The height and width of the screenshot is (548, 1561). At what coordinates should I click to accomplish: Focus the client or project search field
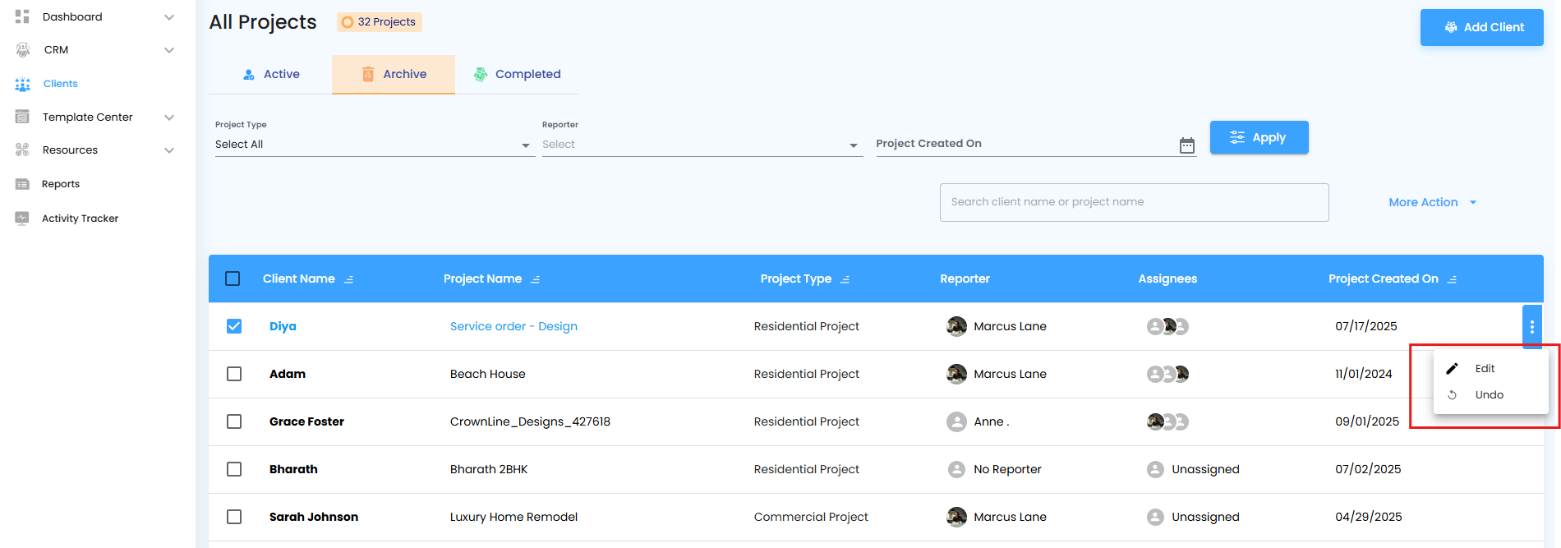click(x=1134, y=202)
